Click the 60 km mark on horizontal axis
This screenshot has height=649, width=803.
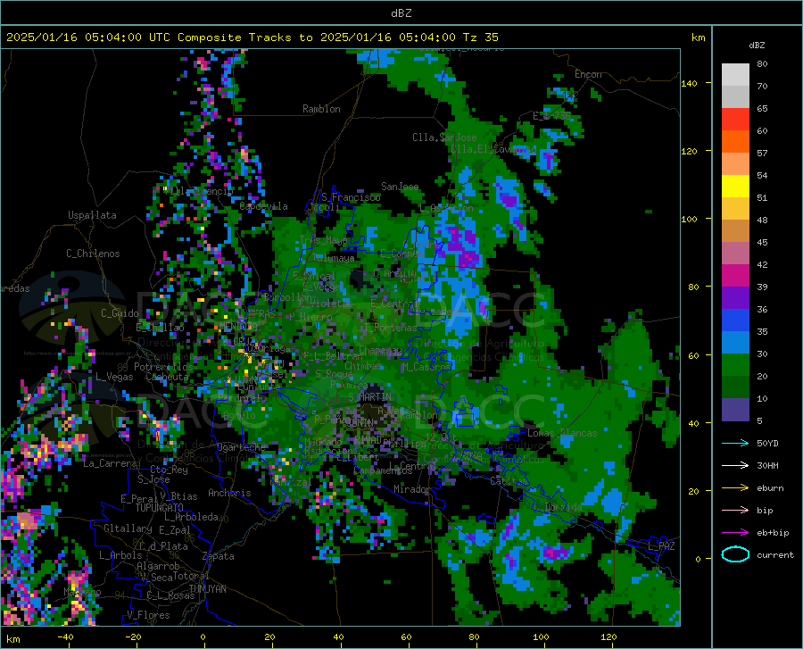(x=406, y=637)
